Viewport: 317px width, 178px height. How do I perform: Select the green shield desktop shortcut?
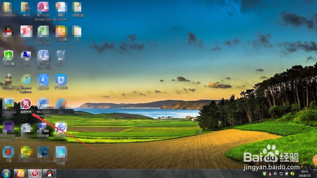click(8, 58)
